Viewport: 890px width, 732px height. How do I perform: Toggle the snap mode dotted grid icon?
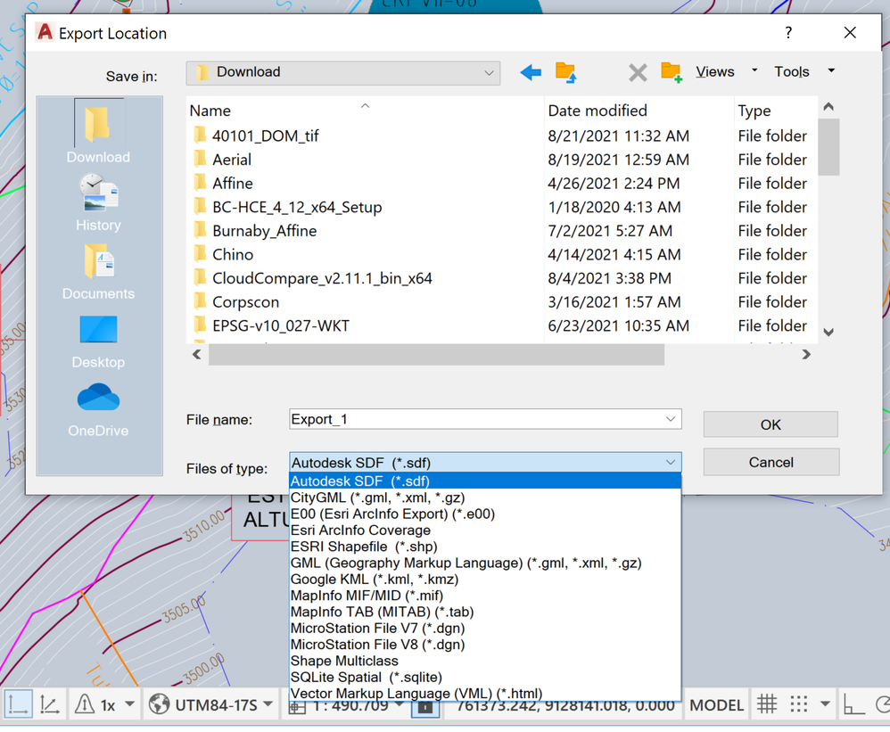(x=799, y=704)
